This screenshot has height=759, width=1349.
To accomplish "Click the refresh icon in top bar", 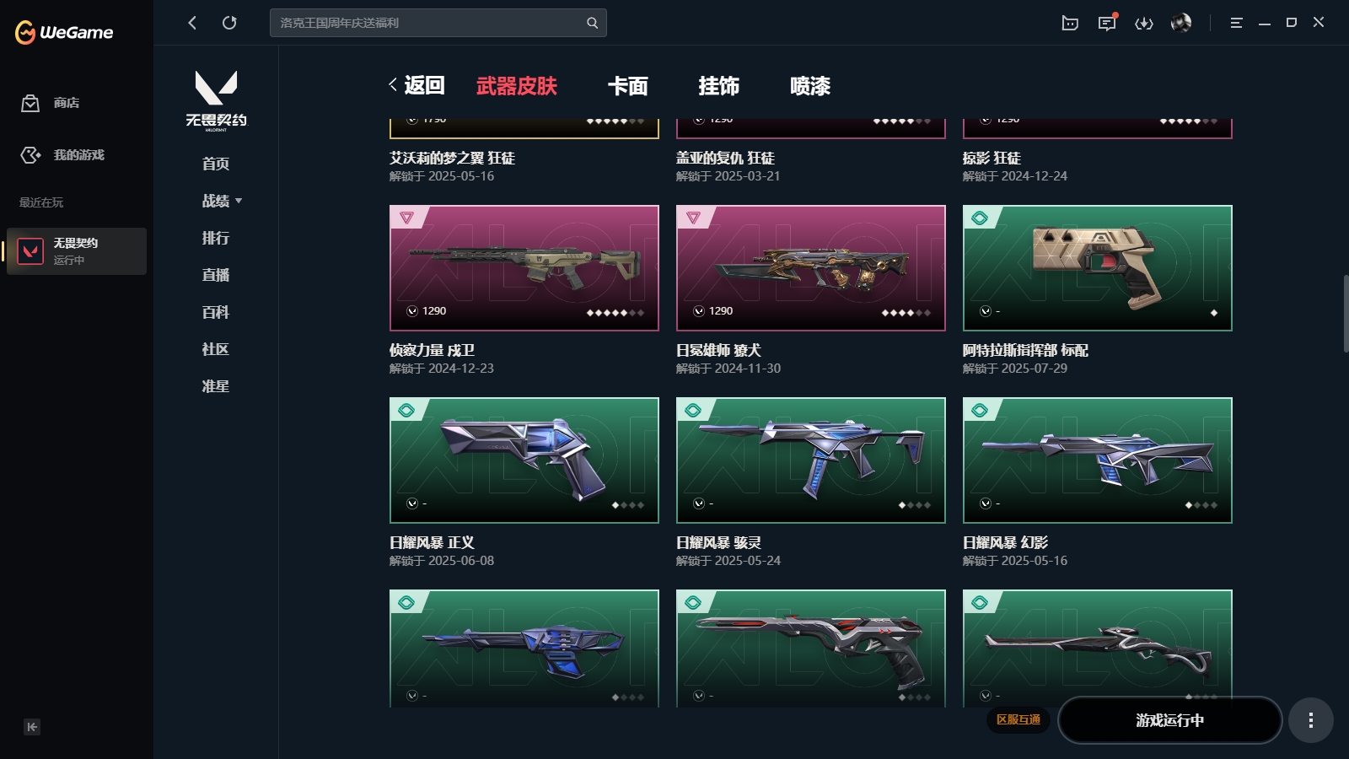I will [x=229, y=23].
